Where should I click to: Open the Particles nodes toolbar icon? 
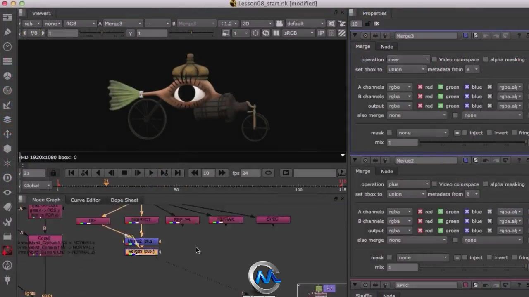click(x=7, y=163)
